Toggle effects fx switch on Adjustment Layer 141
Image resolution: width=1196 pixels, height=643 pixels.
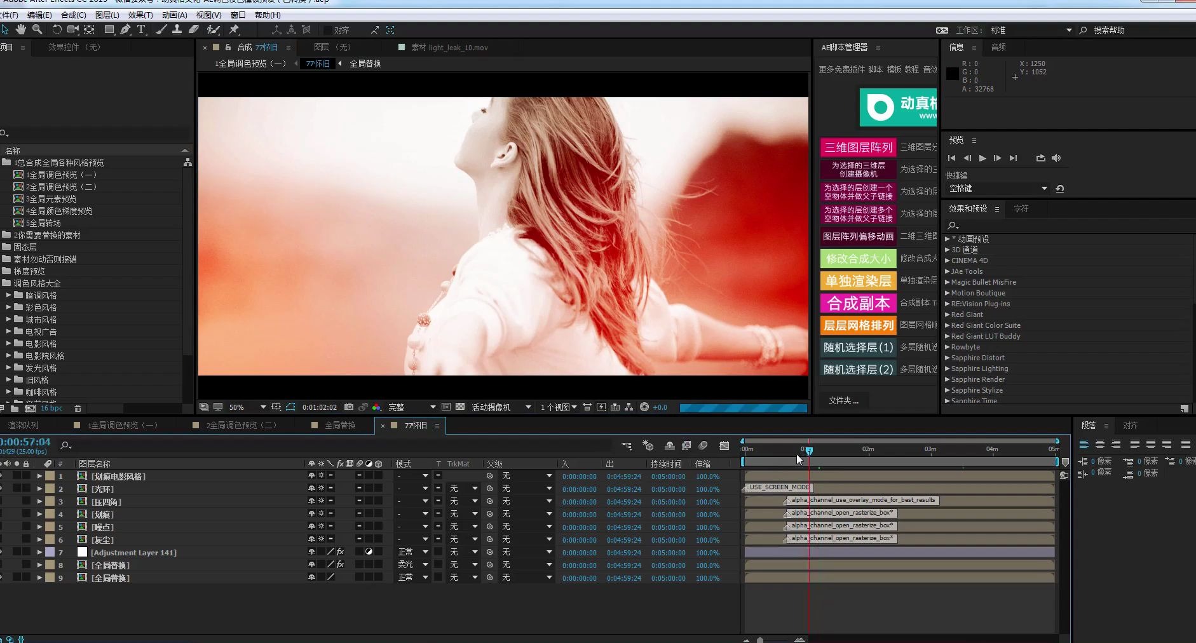pyautogui.click(x=340, y=552)
